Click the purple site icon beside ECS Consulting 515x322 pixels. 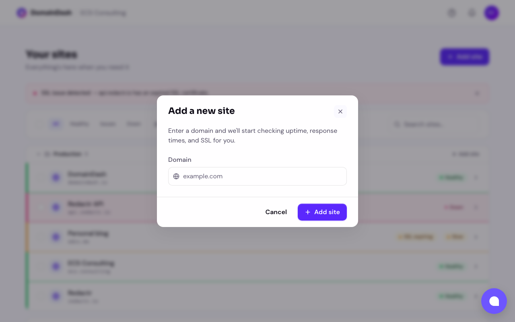click(x=56, y=266)
